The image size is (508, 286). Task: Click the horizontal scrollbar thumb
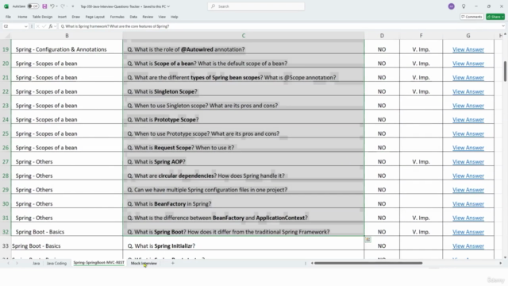tap(368, 263)
